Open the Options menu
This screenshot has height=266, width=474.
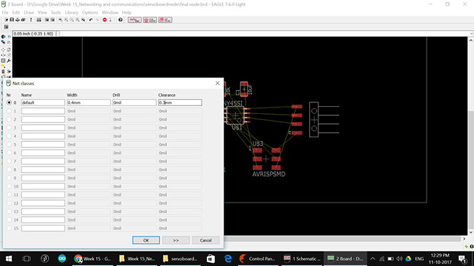[89, 13]
